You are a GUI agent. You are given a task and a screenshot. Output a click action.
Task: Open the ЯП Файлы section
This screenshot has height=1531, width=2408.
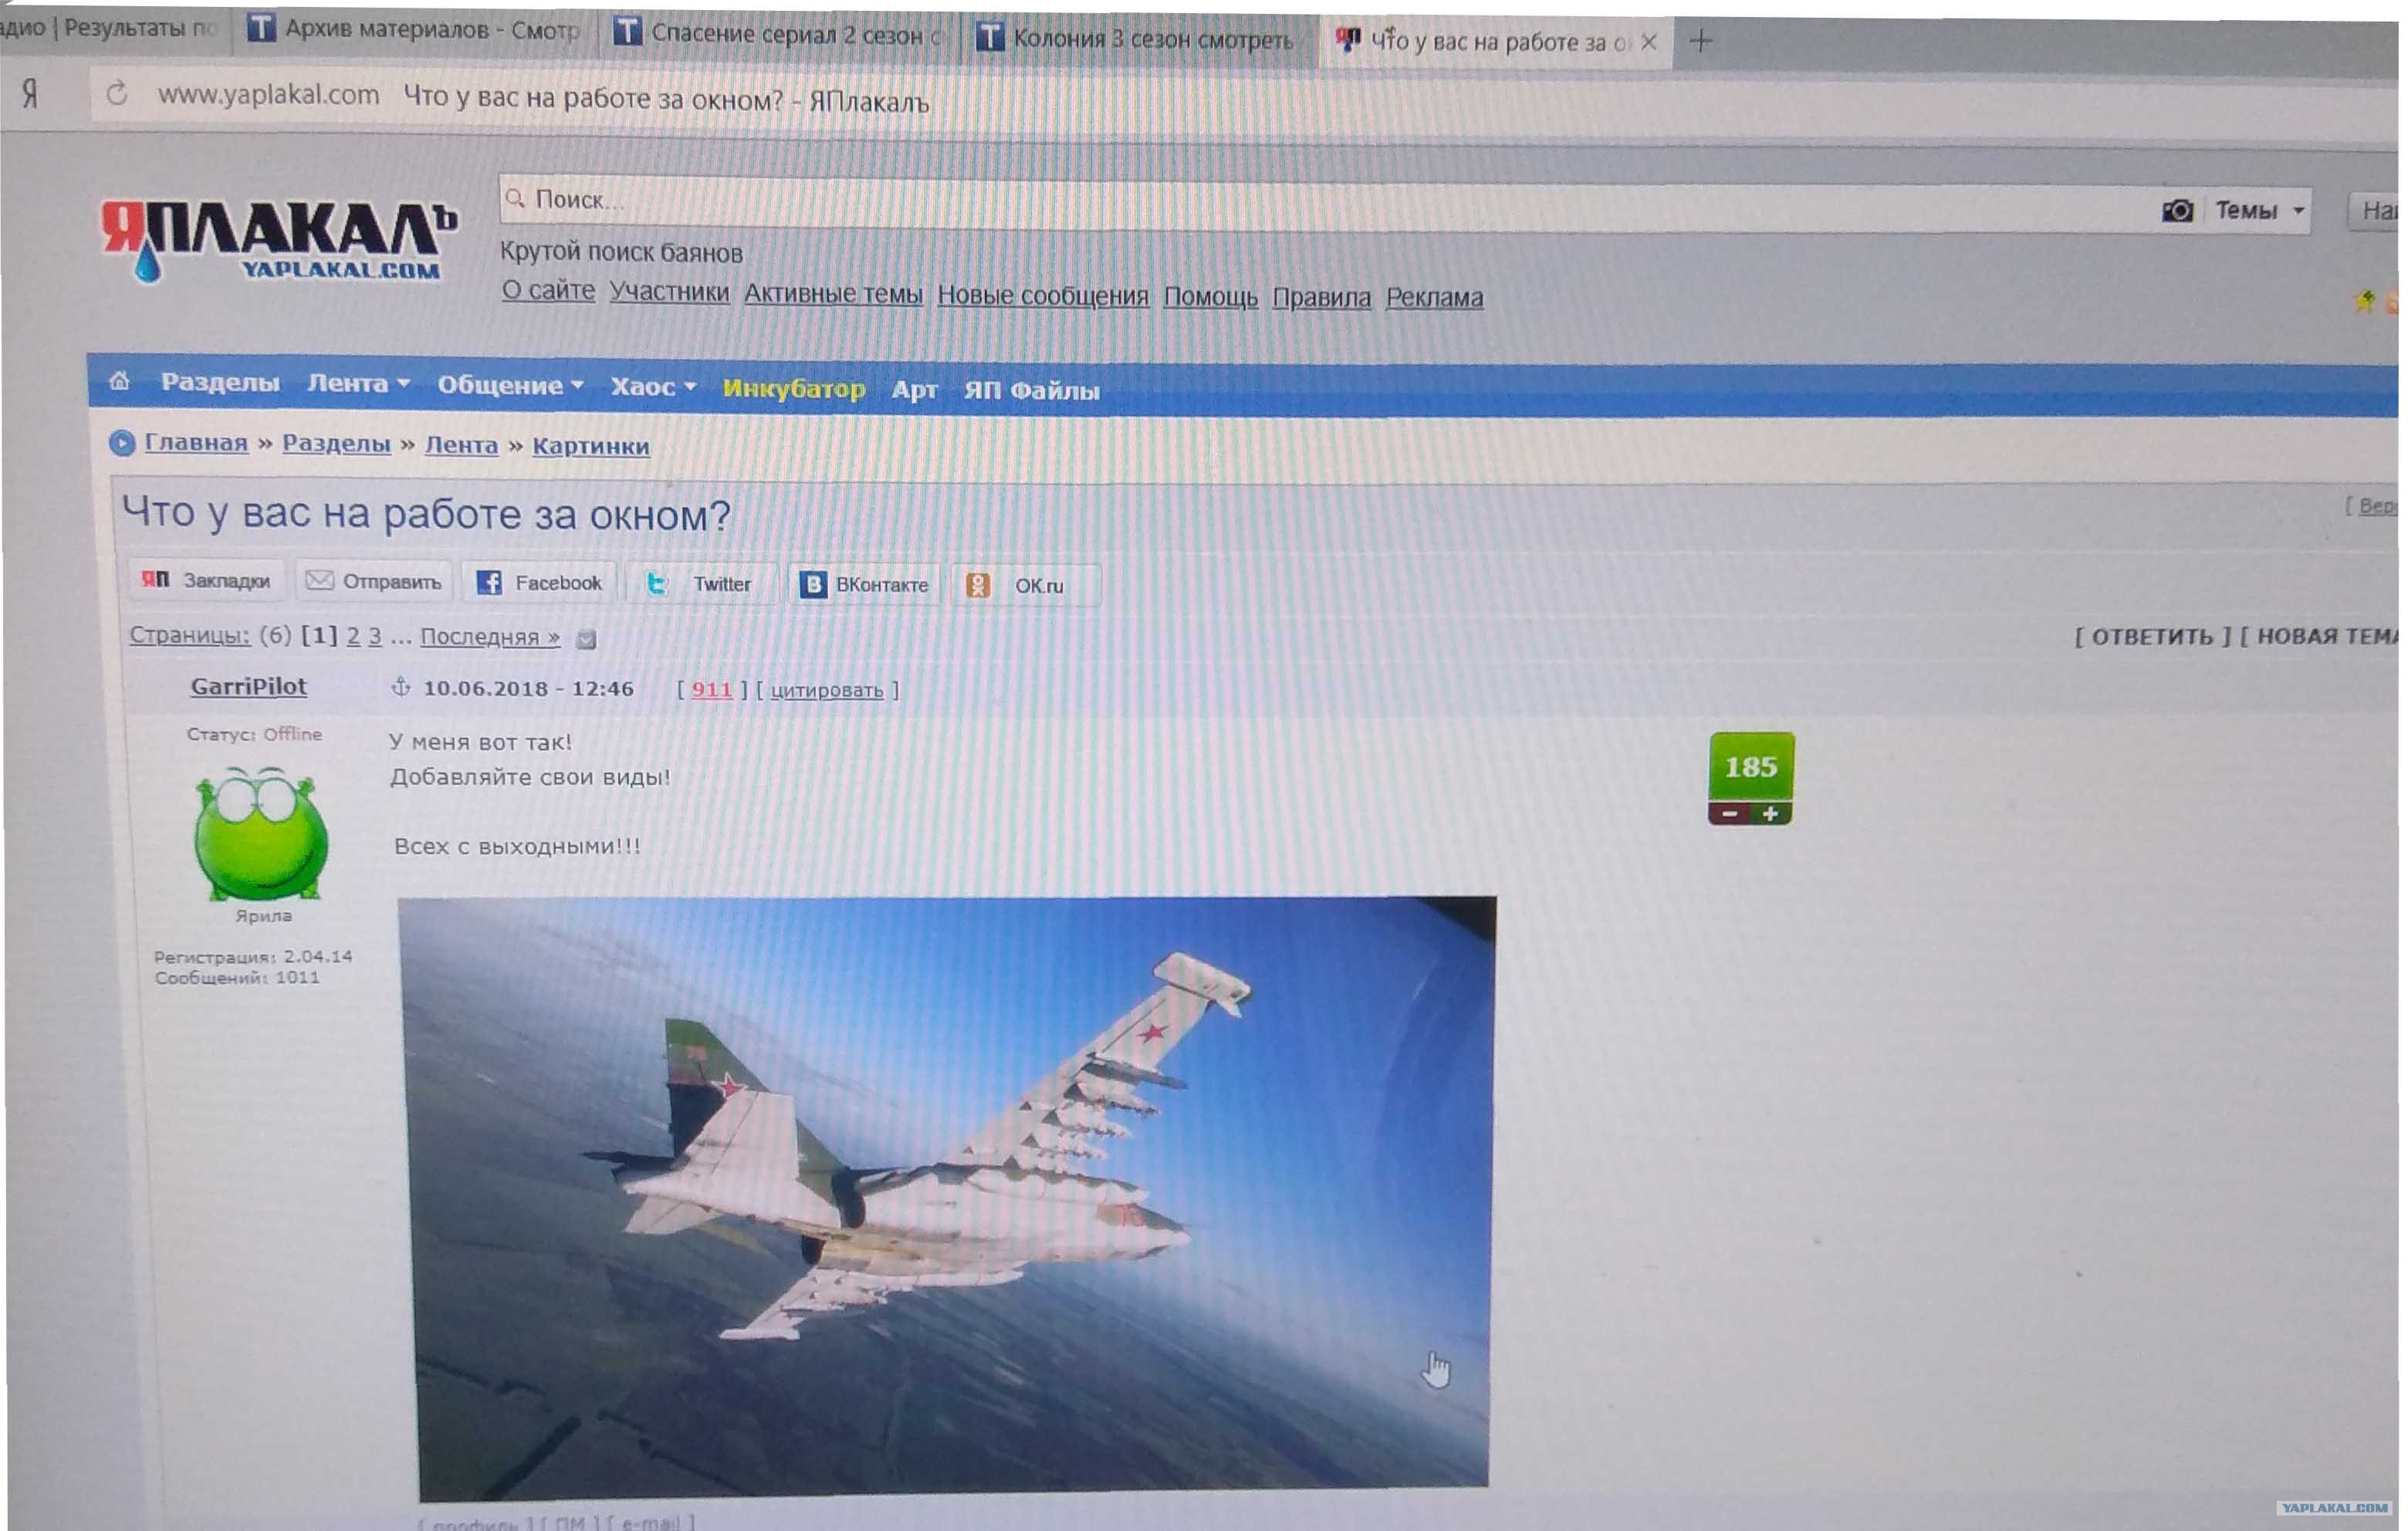point(1032,390)
